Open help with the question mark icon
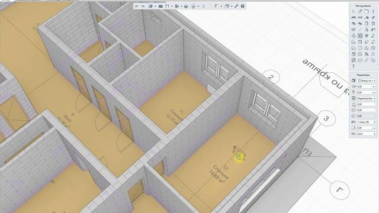The height and width of the screenshot is (213, 379). pos(243,7)
